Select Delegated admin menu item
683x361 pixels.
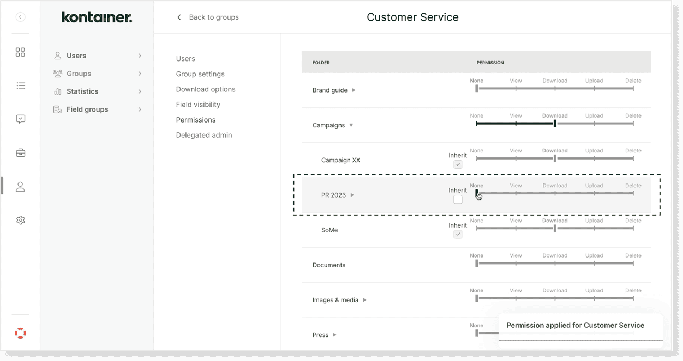click(x=204, y=135)
